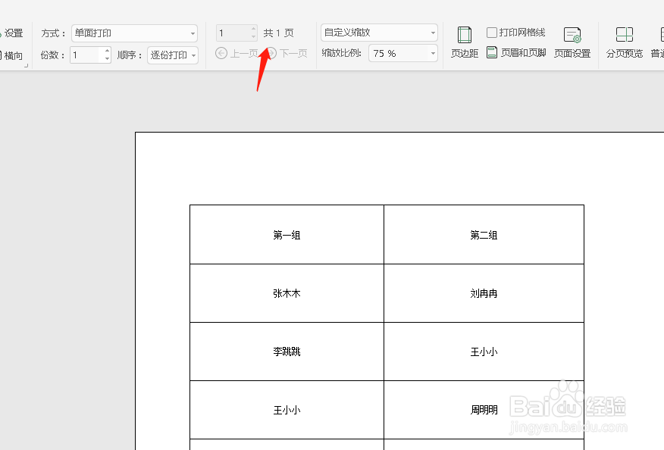Go to 上一页 previous page
This screenshot has width=664, height=450.
click(236, 53)
